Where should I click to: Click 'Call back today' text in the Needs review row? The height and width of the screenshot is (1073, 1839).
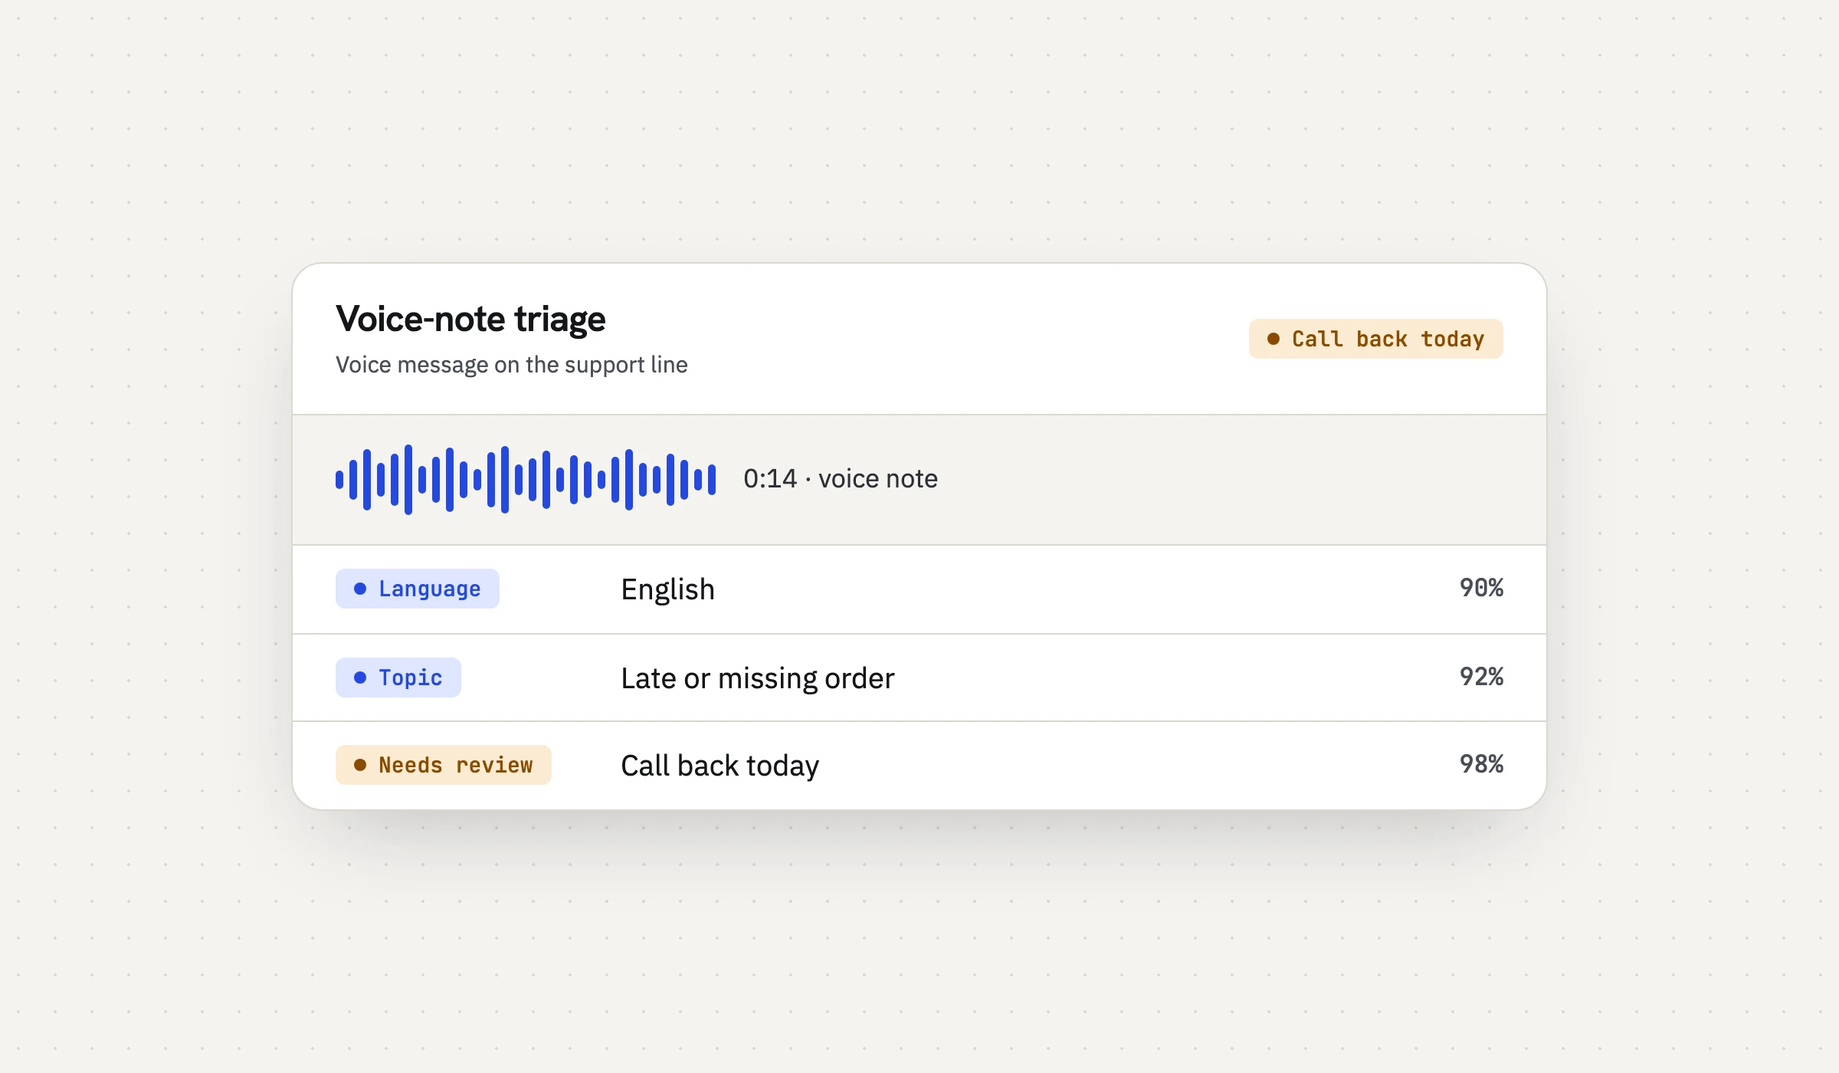pyautogui.click(x=720, y=766)
